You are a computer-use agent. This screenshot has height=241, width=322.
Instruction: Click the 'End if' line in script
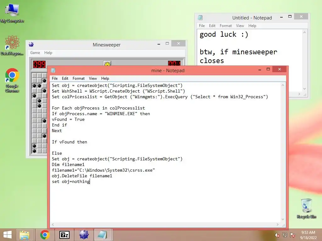(x=59, y=125)
